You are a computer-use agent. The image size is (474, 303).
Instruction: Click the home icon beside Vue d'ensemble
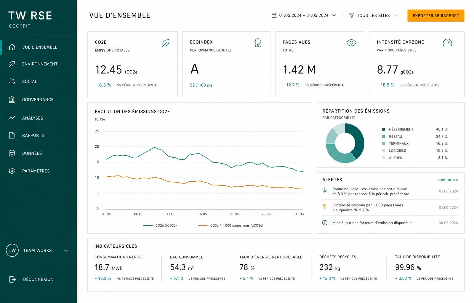point(12,47)
